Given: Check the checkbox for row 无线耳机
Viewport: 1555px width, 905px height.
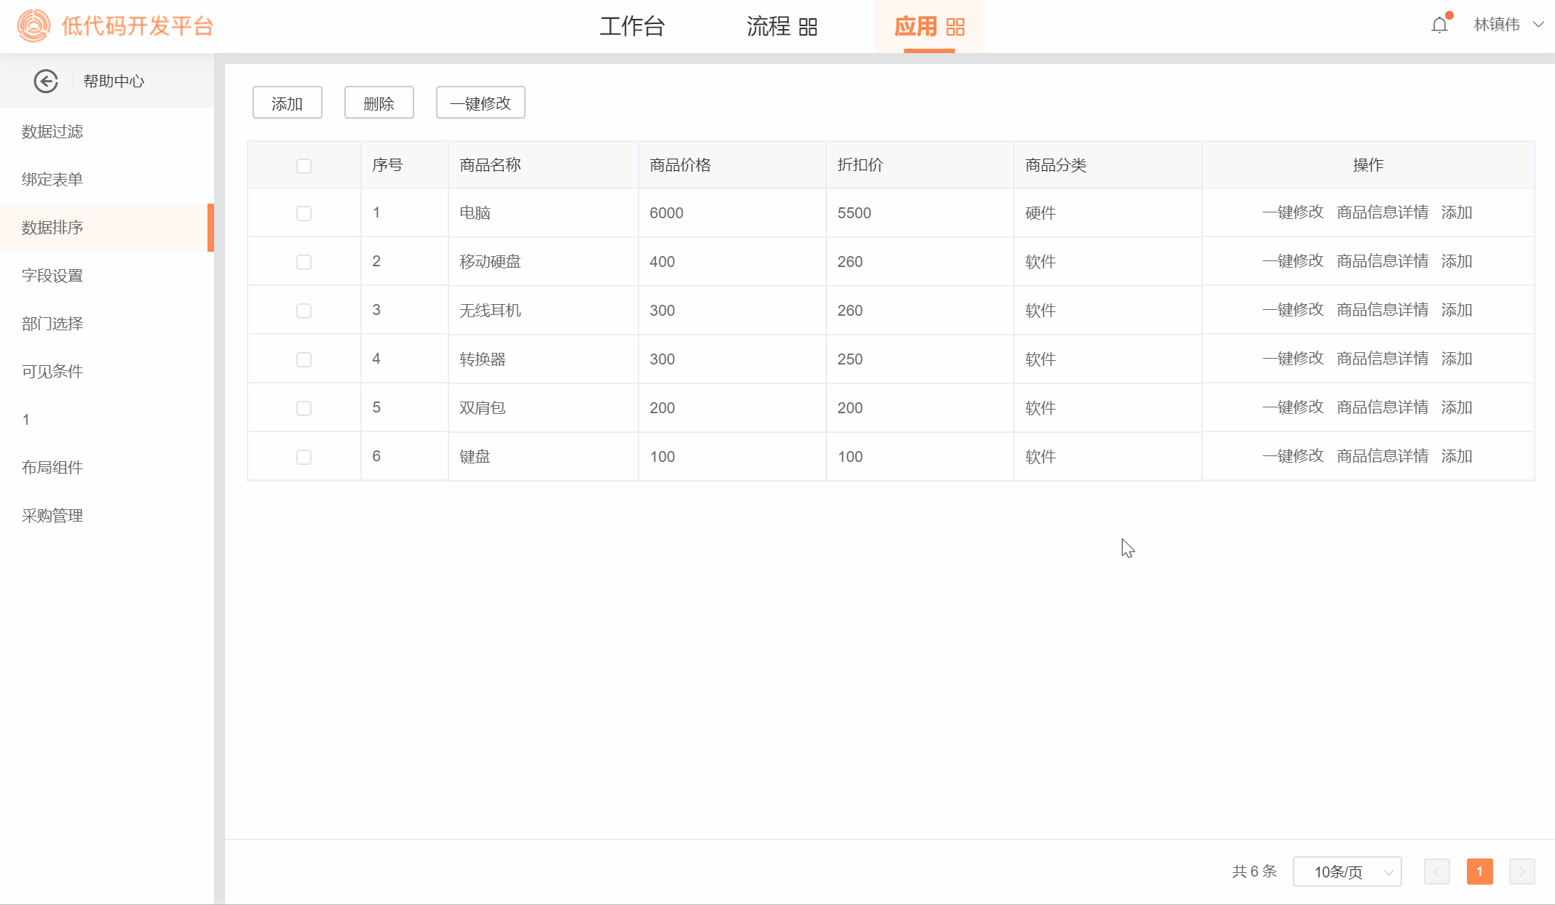Looking at the screenshot, I should click(304, 311).
